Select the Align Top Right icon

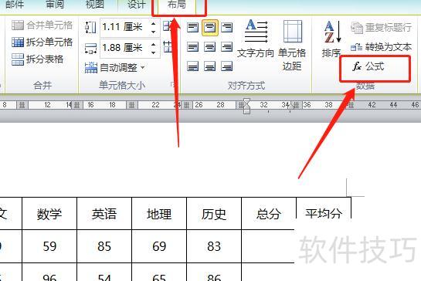point(226,27)
